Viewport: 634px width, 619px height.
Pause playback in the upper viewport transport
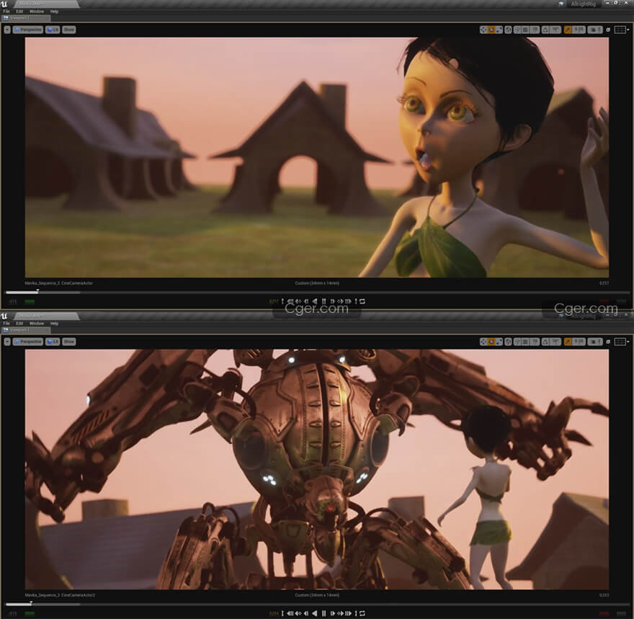[323, 301]
